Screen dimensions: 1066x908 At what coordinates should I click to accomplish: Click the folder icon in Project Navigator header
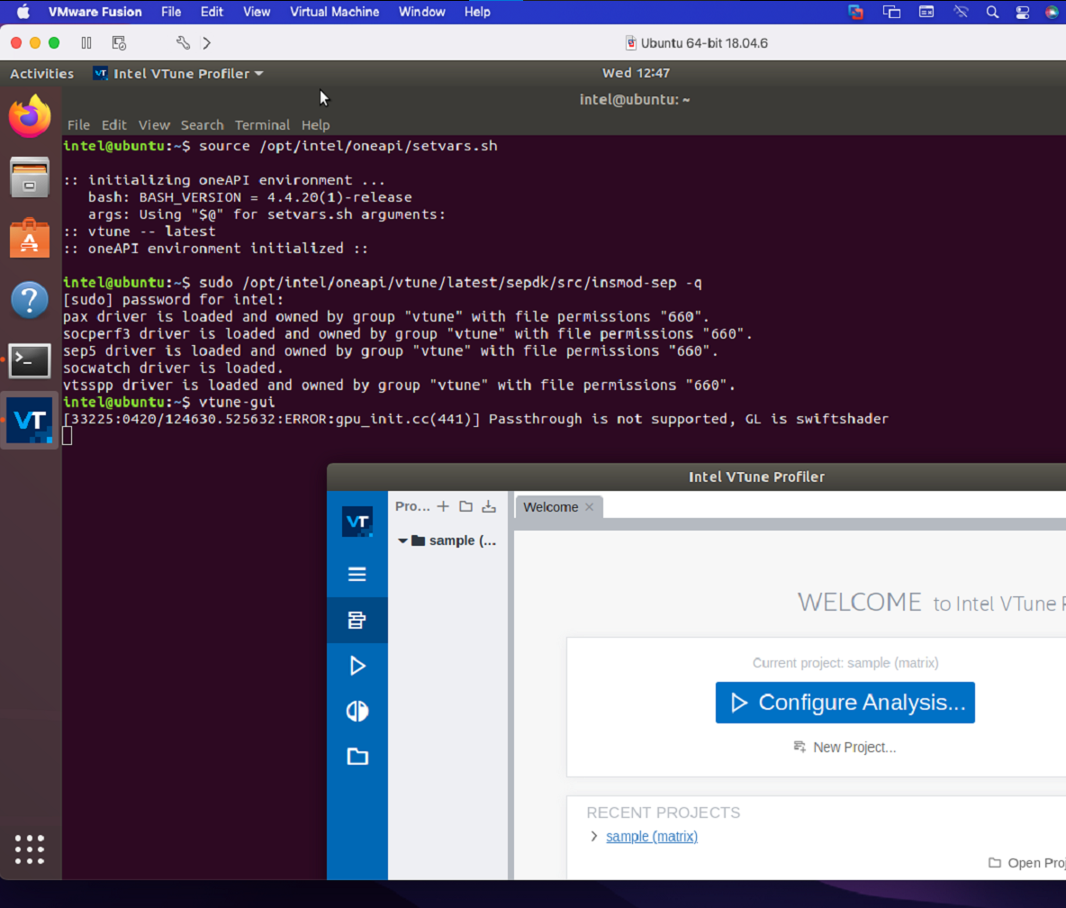point(465,506)
